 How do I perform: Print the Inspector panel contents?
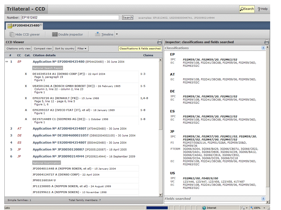tap(267, 42)
